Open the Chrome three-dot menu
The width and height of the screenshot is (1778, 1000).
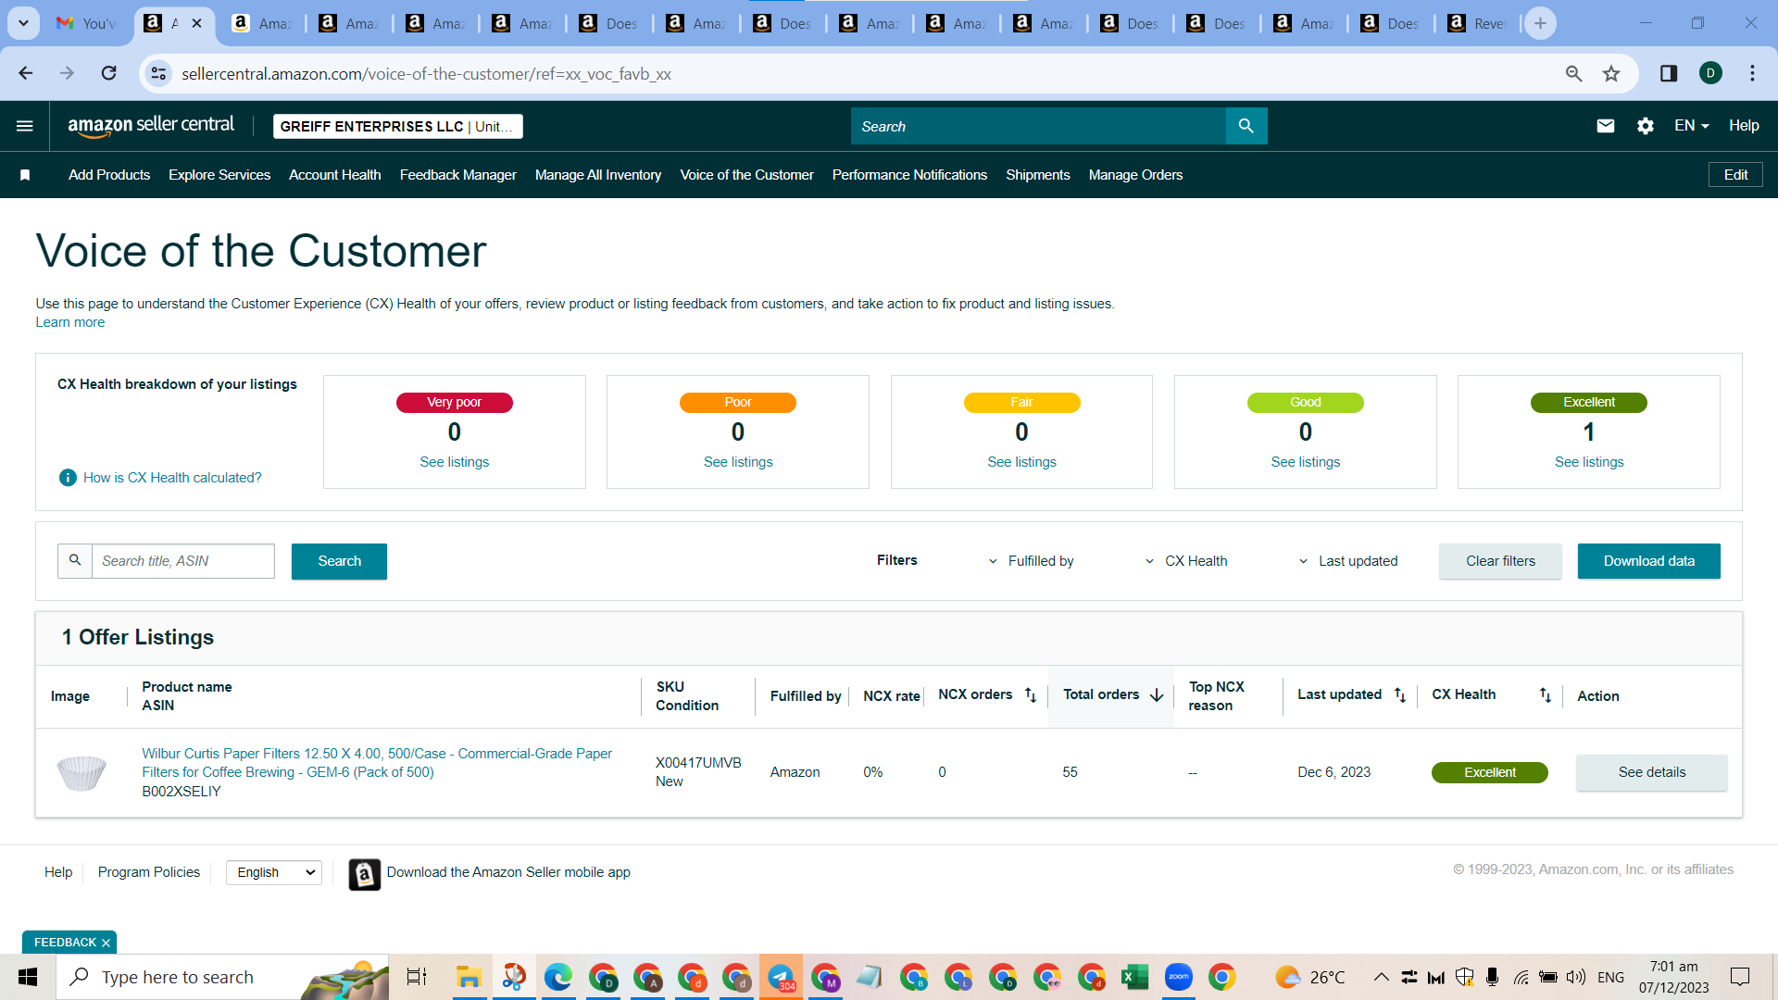click(x=1752, y=73)
